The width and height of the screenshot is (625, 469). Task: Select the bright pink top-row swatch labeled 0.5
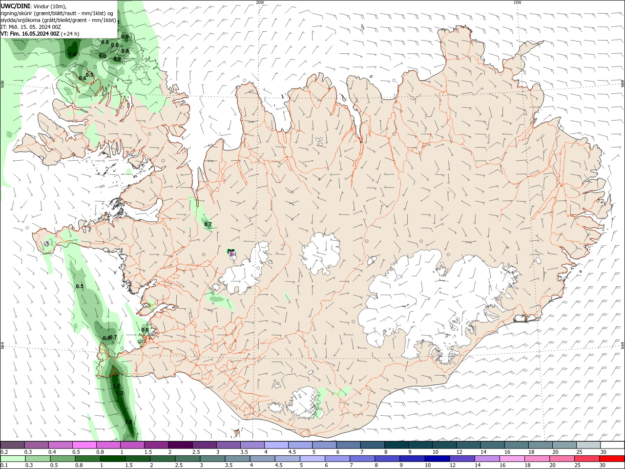click(84, 445)
